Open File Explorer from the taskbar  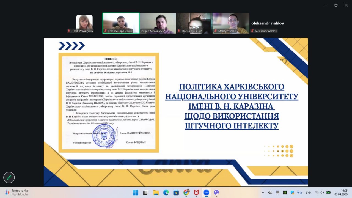coord(156,193)
